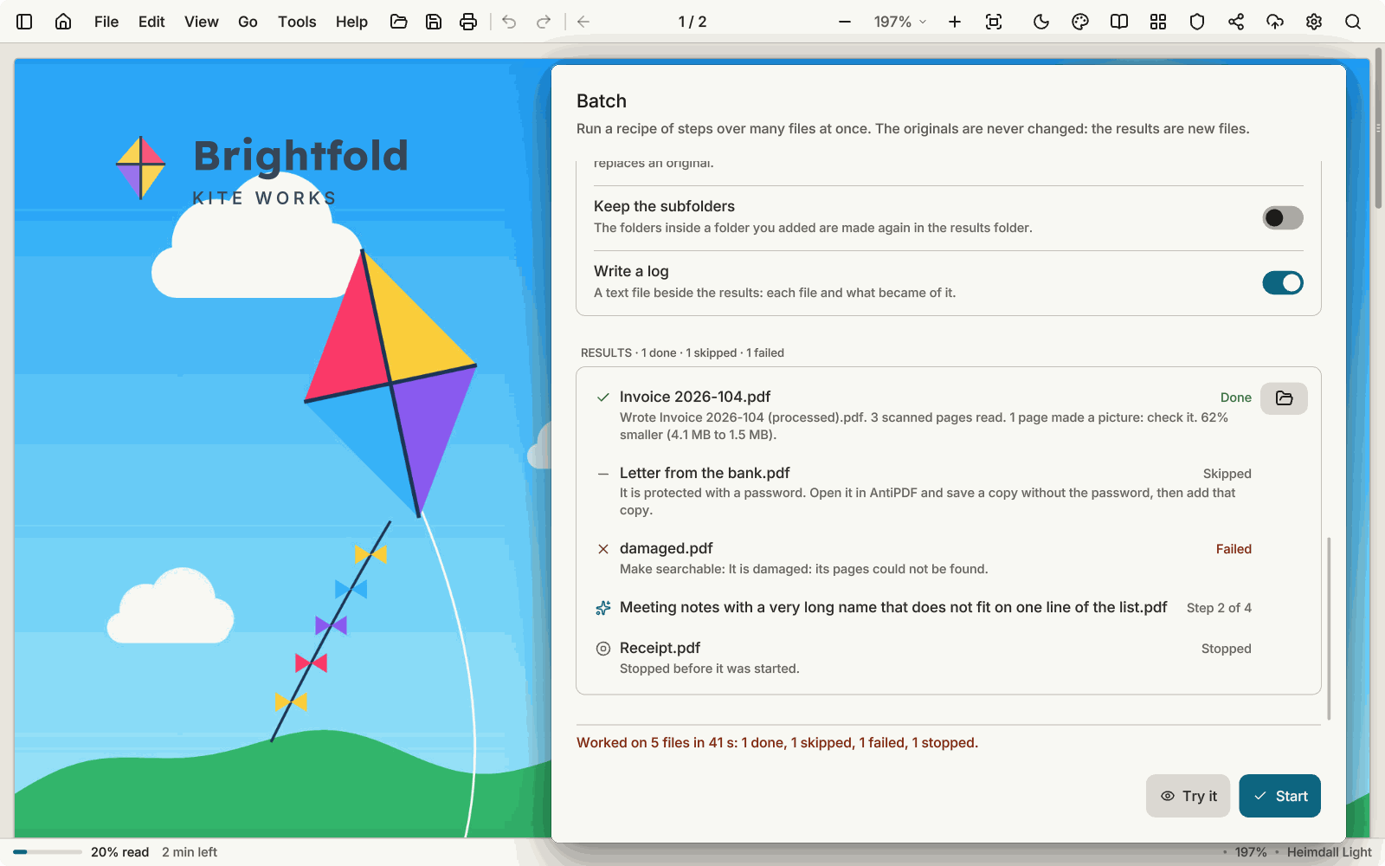
Task: Click the reading progress bar in status bar
Action: coord(48,852)
